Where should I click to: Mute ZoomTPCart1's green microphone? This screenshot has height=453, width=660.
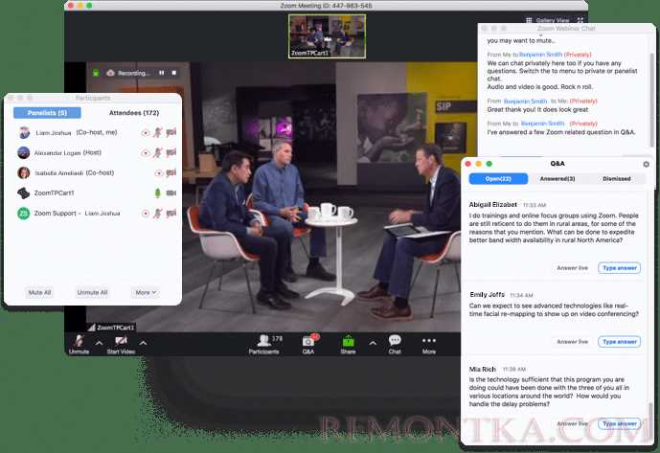[x=158, y=193]
